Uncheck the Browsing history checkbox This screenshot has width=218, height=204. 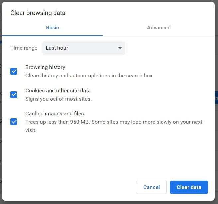pos(14,71)
